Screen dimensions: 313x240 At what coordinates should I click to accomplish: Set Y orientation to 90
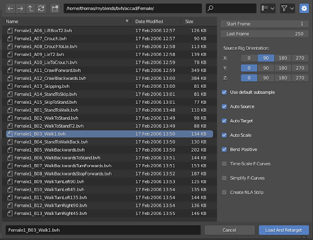point(266,68)
